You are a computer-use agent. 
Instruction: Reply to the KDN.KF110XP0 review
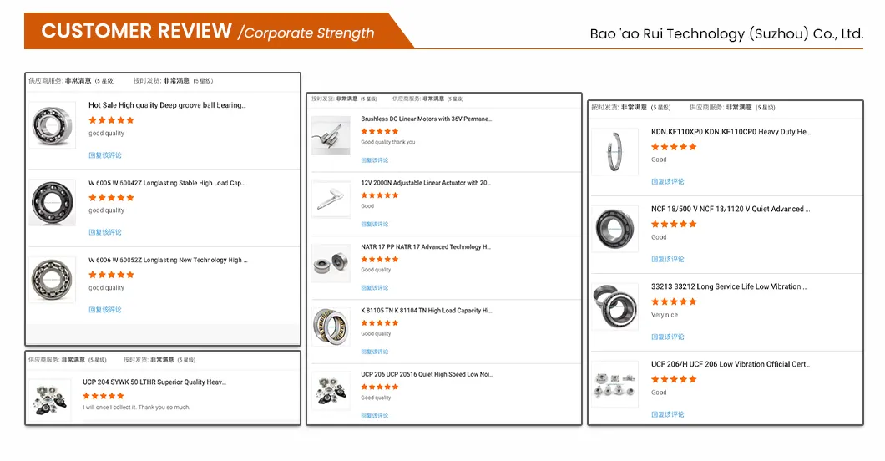667,181
